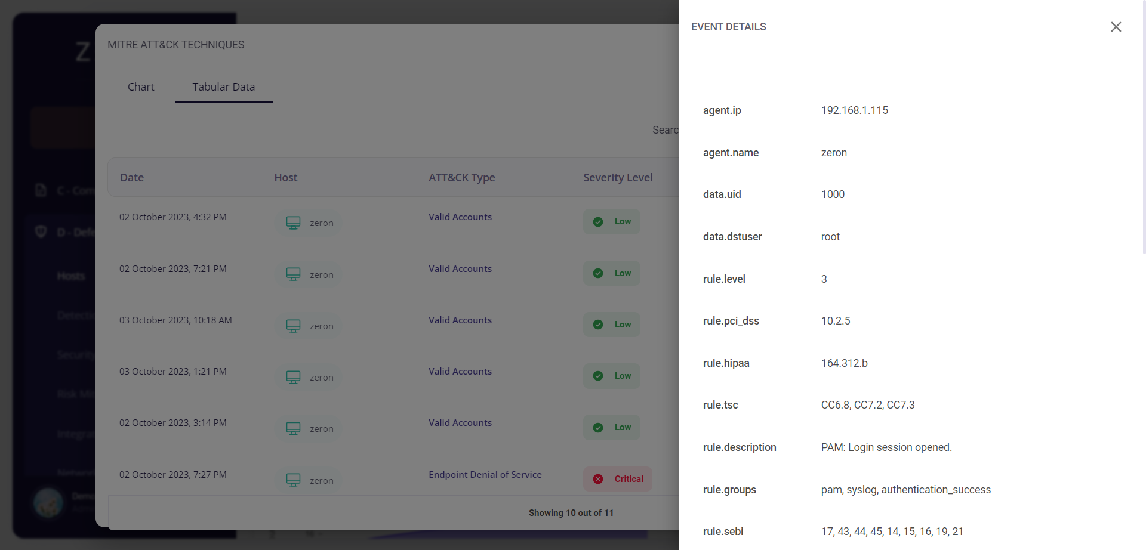Click the rule.groups value pam, syslog, authentication_success
The image size is (1146, 550).
906,490
